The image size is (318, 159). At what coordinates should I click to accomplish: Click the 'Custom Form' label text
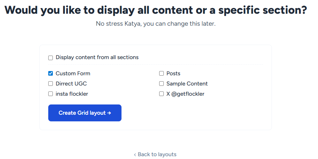click(73, 74)
